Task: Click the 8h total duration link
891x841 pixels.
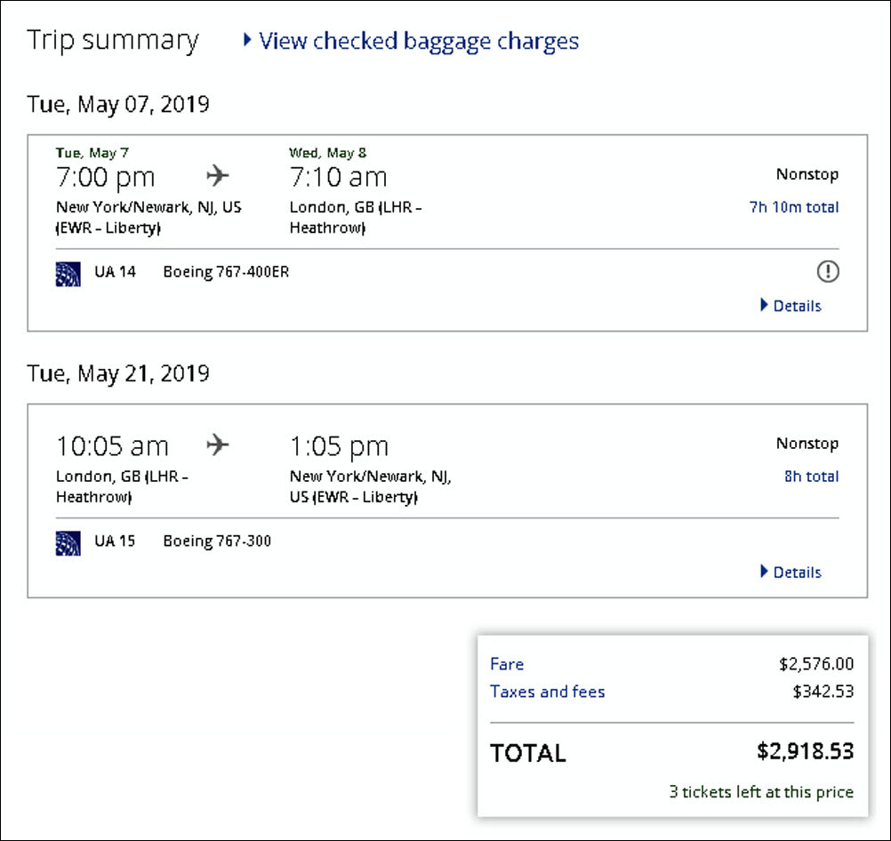Action: (810, 477)
